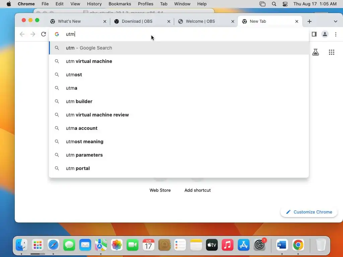The image size is (343, 257).
Task: Click the Stage Manager menu bar icon
Action: click(262, 4)
